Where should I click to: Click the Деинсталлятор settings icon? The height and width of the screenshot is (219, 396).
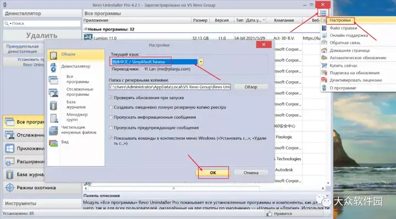coord(53,68)
